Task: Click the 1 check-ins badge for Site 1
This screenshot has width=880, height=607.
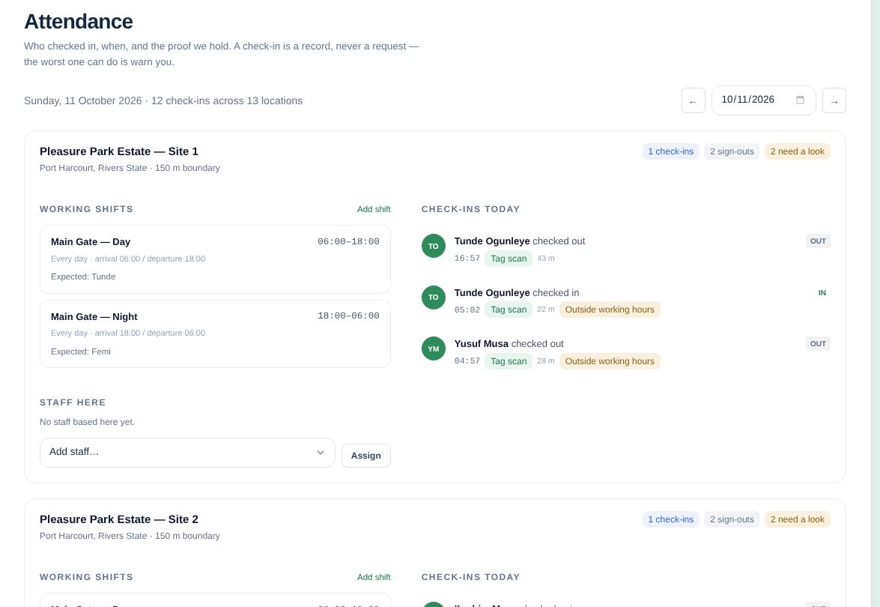Action: click(670, 151)
